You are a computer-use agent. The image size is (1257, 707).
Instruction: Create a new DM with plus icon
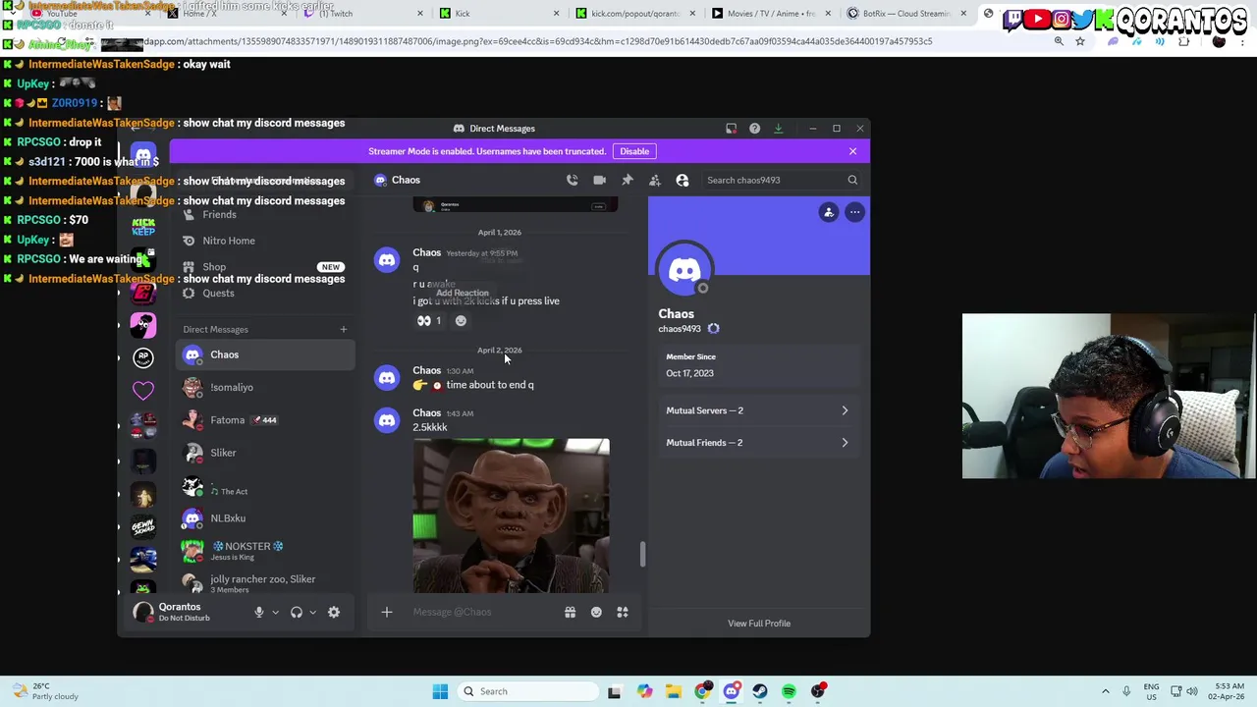click(x=343, y=329)
